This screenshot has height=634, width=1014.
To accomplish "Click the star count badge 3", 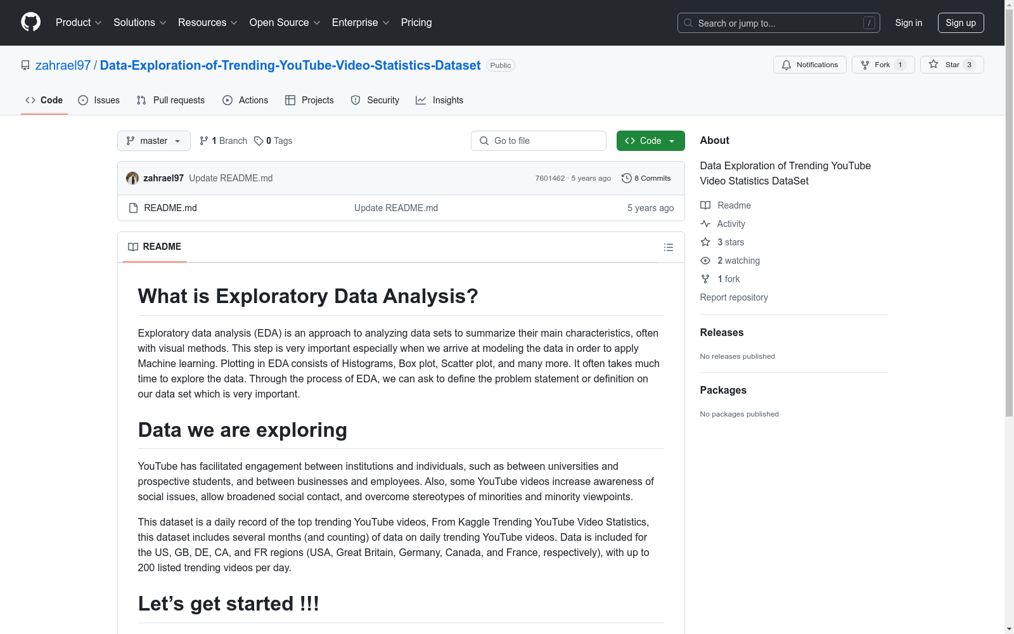I will [969, 65].
